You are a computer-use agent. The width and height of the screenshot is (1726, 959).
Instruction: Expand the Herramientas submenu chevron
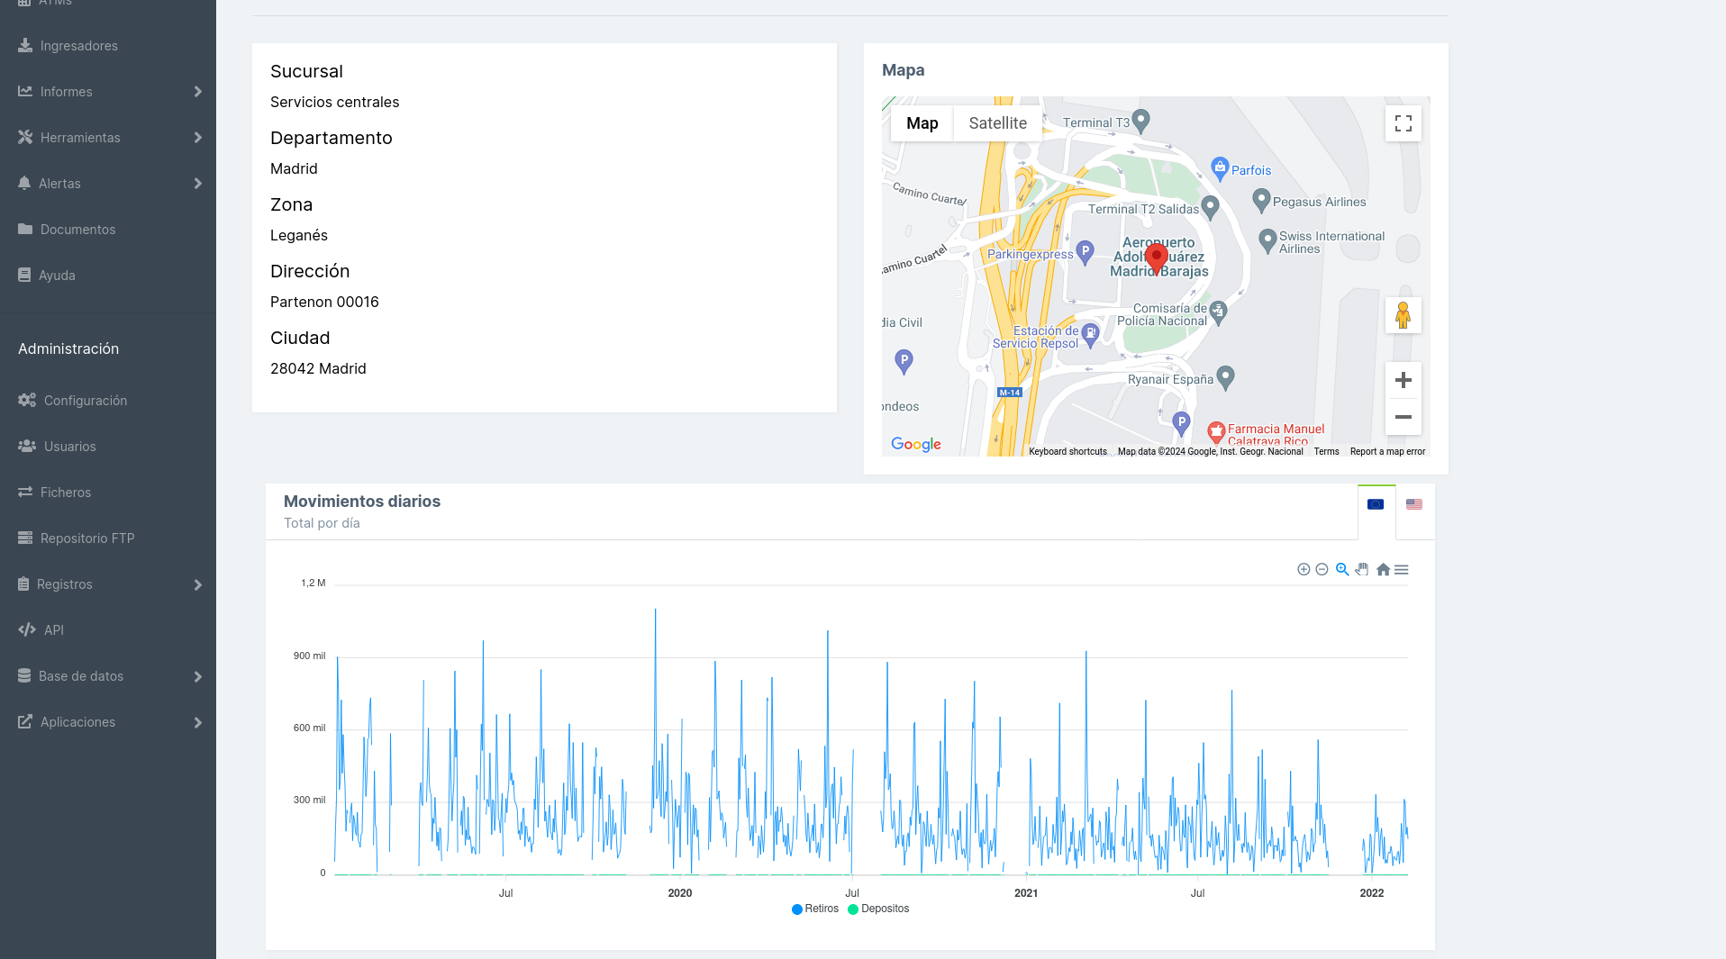(x=198, y=138)
